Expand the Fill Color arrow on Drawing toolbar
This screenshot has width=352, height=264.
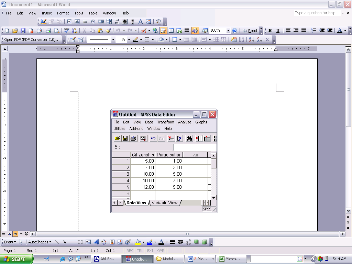pyautogui.click(x=143, y=242)
